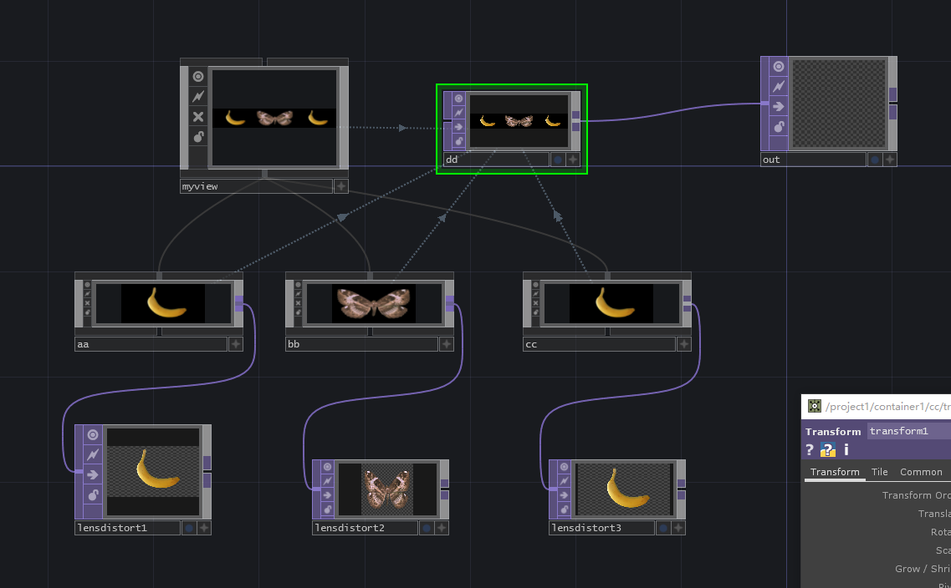The image size is (951, 588).
Task: Click the bypass flag on the myview node
Action: (x=198, y=95)
